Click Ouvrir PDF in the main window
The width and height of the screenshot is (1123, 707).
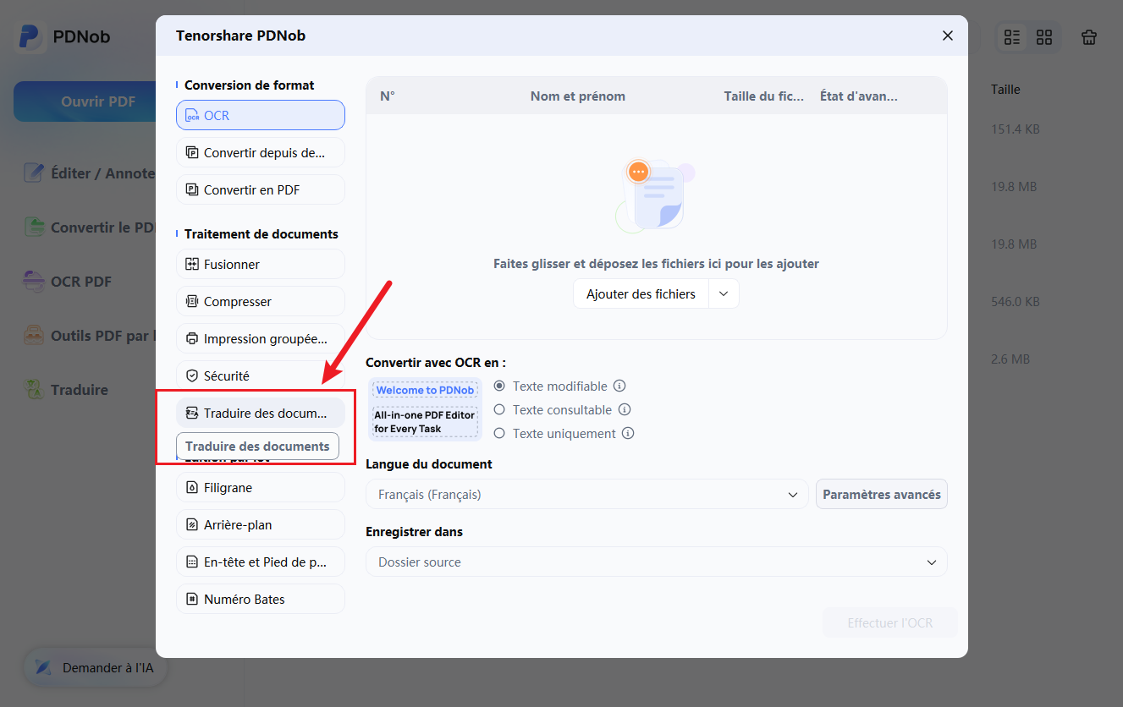[x=98, y=101]
